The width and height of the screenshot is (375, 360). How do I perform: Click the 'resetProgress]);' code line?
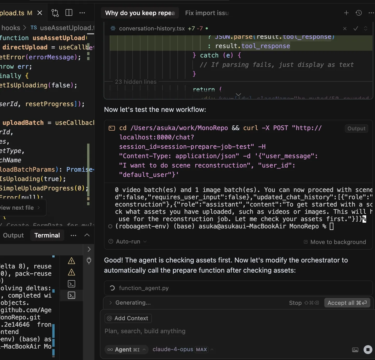click(x=42, y=104)
